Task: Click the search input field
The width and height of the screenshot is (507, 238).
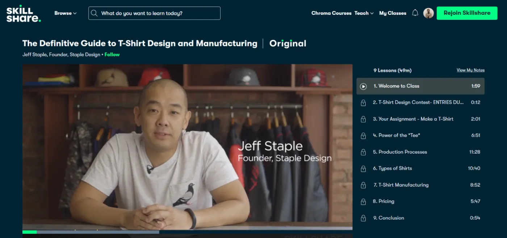Action: tap(154, 13)
